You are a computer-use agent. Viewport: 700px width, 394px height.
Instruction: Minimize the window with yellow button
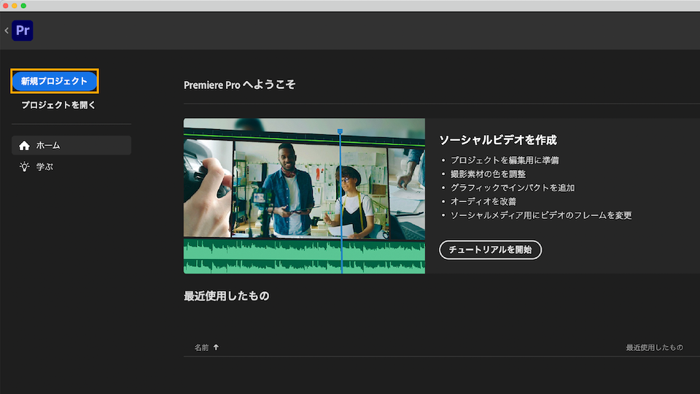tap(15, 5)
